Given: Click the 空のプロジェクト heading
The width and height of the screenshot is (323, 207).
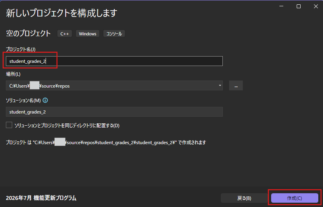Looking at the screenshot, I should point(28,33).
